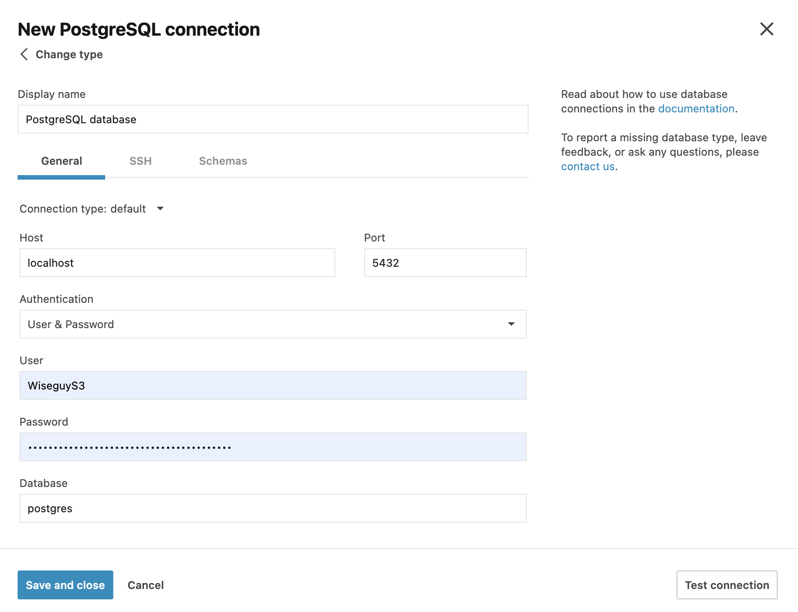Viewport: 798px width, 612px height.
Task: Click the Save and close button
Action: pyautogui.click(x=65, y=585)
